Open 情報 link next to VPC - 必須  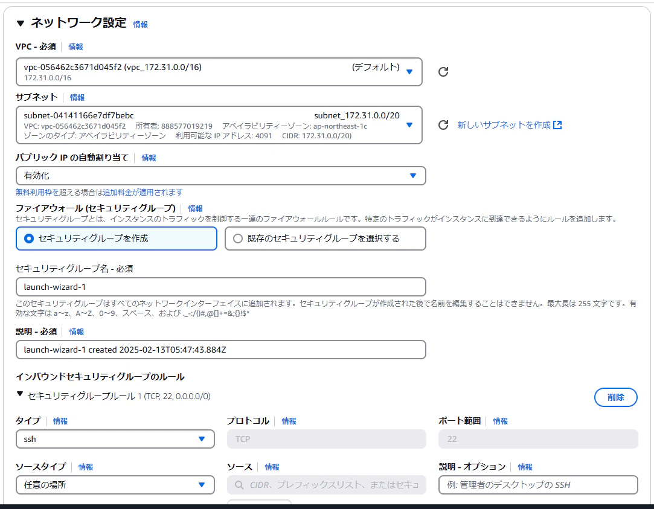(x=75, y=46)
